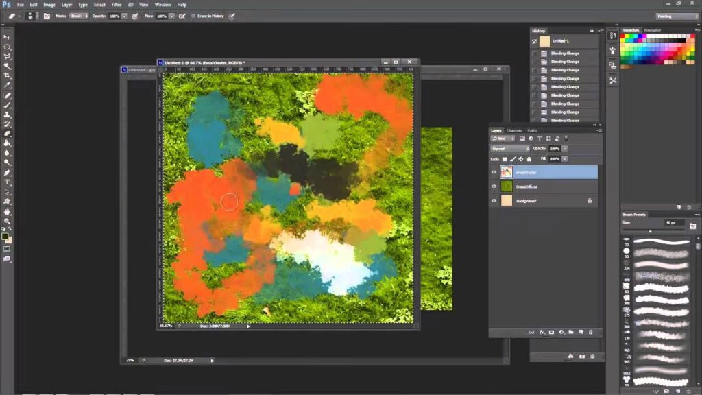
Task: Expand the Painting workspace dropdown
Action: click(x=677, y=16)
